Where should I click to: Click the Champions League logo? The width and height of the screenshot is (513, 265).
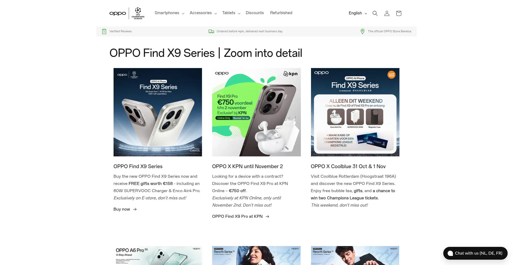tap(138, 13)
